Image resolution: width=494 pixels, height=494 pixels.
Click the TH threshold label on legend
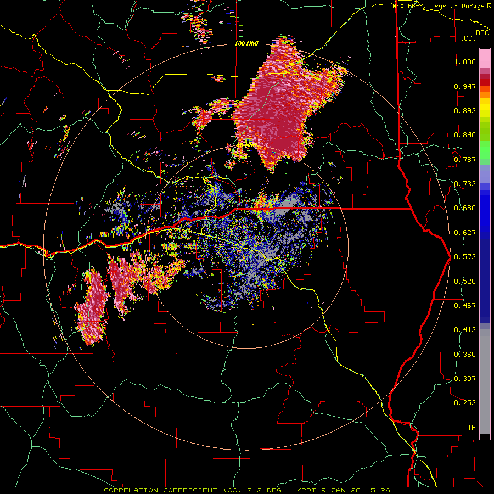coord(471,428)
